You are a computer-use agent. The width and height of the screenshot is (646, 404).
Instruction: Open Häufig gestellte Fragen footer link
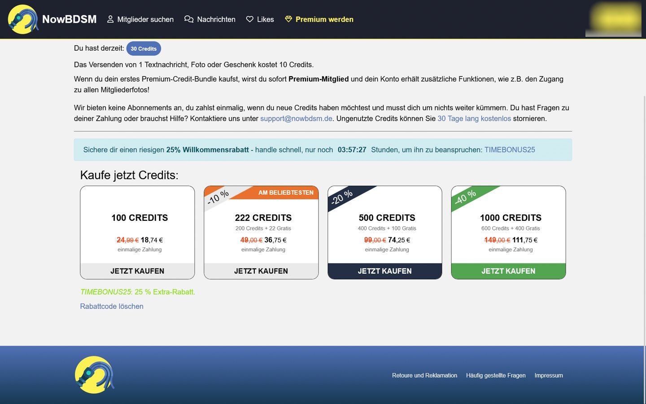click(496, 375)
